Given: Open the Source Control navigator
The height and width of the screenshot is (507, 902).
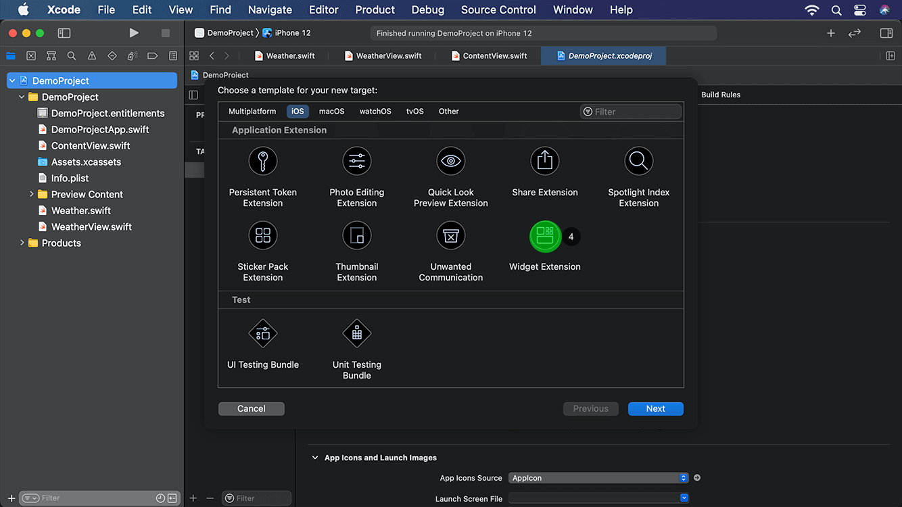Looking at the screenshot, I should click(x=31, y=56).
